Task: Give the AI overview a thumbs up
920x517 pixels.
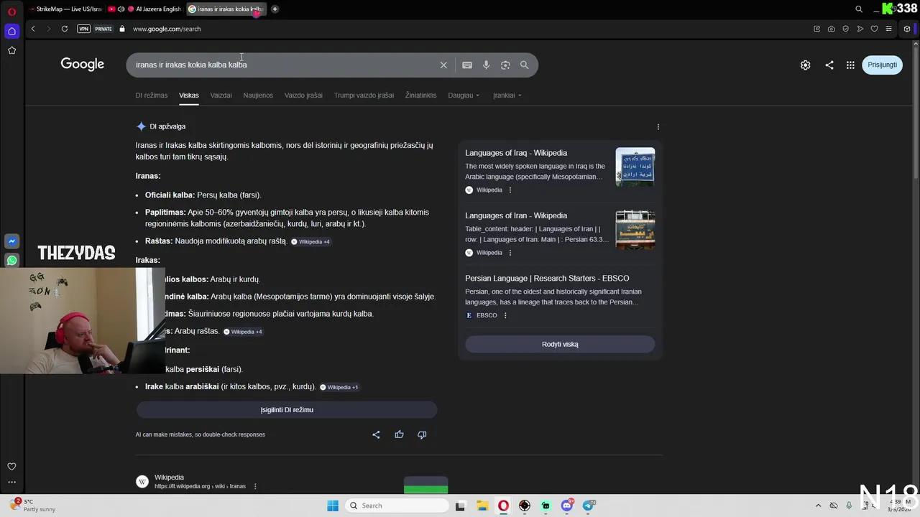Action: pyautogui.click(x=399, y=434)
